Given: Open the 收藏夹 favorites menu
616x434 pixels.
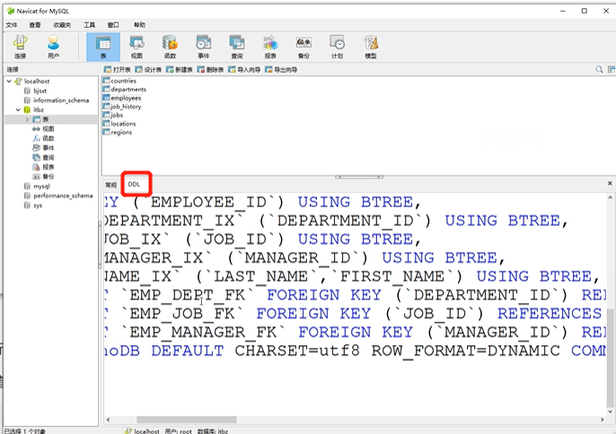Looking at the screenshot, I should click(x=62, y=25).
